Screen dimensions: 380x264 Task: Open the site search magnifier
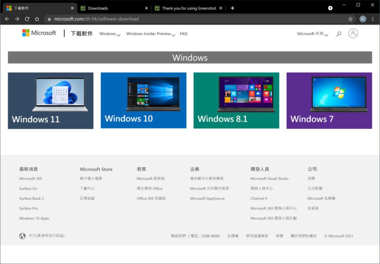tap(338, 34)
